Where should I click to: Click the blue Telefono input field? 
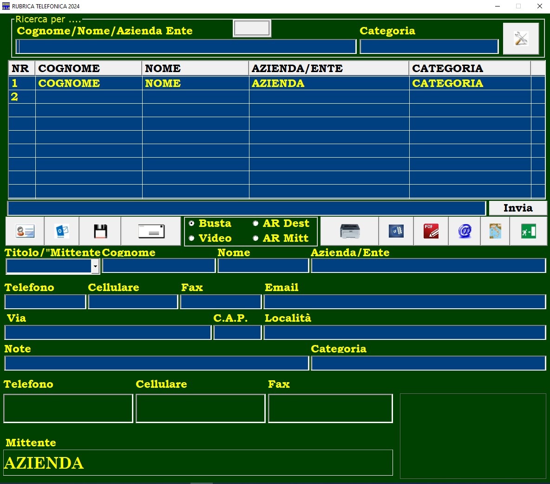pyautogui.click(x=45, y=302)
